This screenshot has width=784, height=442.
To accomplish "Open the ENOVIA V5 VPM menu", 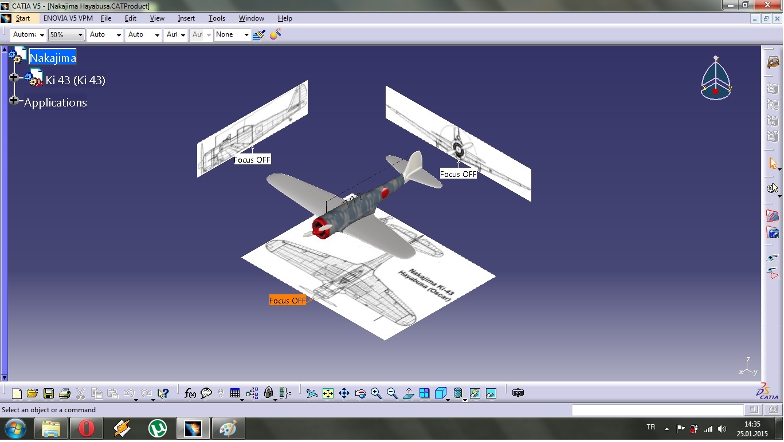I will coord(68,18).
